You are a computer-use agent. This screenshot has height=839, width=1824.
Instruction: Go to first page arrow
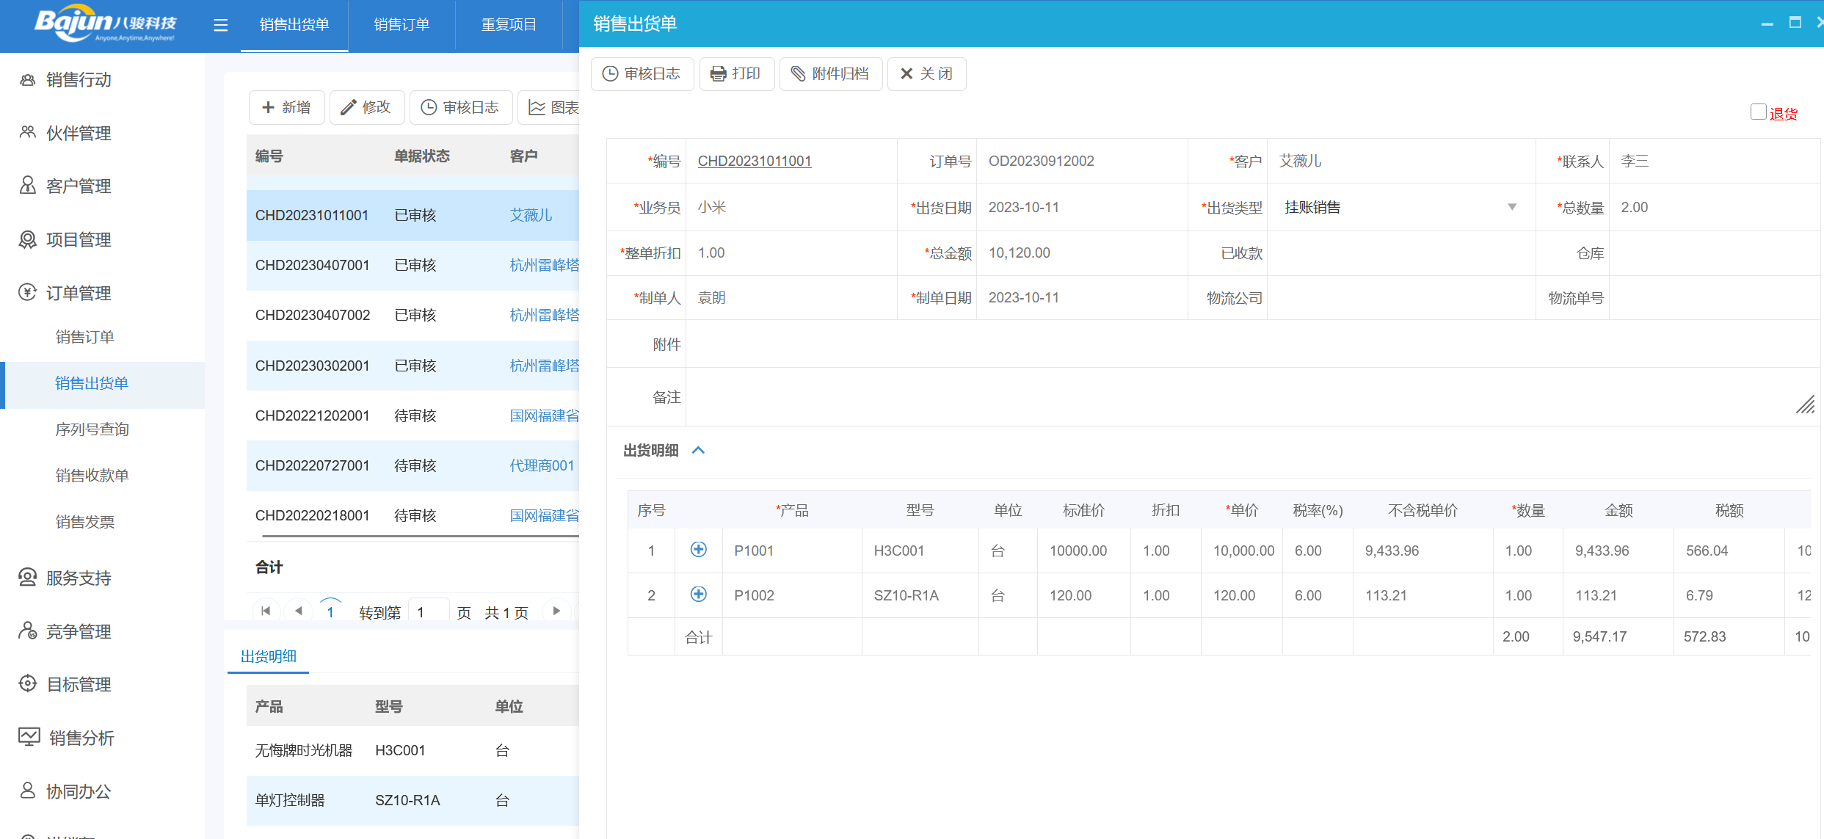tap(266, 611)
